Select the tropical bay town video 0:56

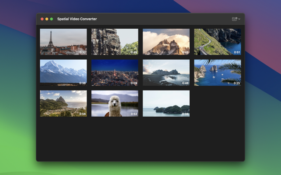(63, 104)
